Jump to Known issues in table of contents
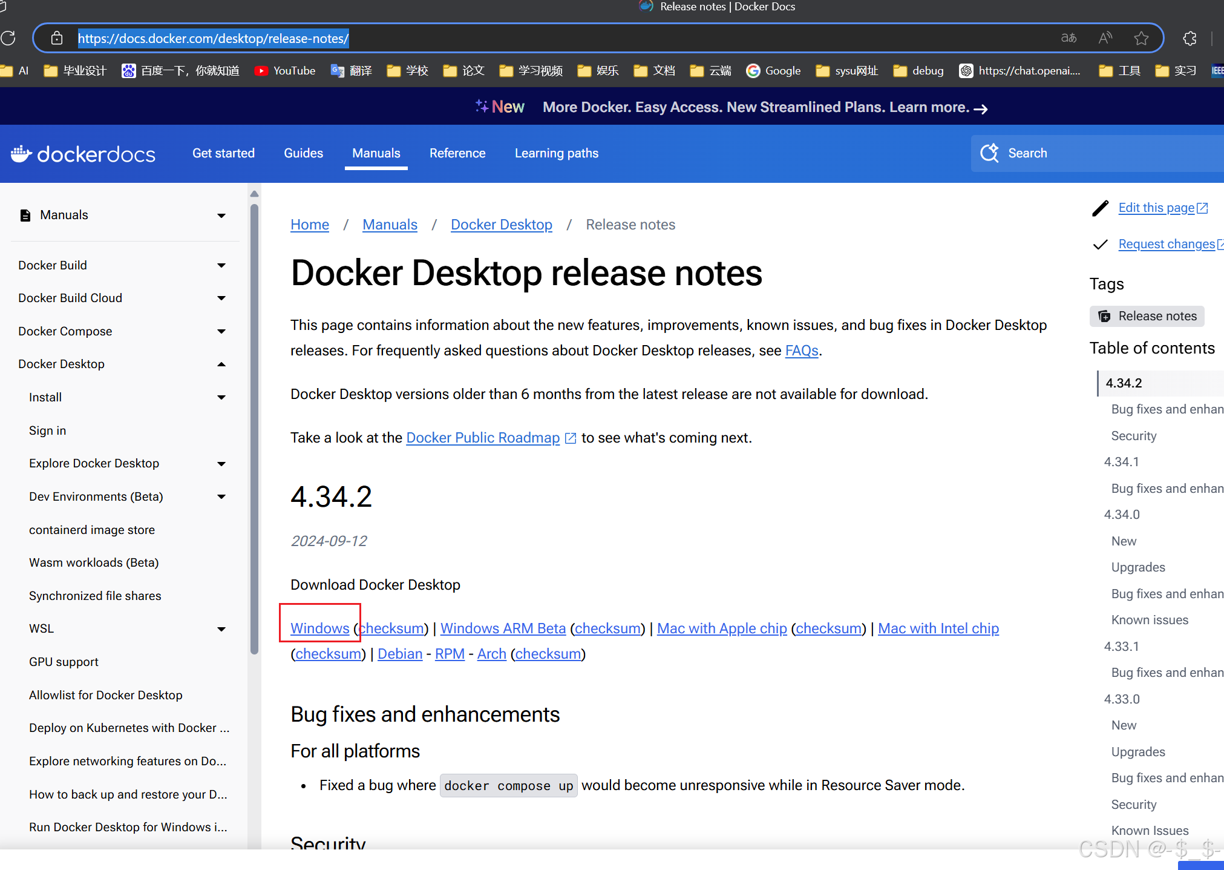Viewport: 1224px width, 870px height. coord(1150,620)
